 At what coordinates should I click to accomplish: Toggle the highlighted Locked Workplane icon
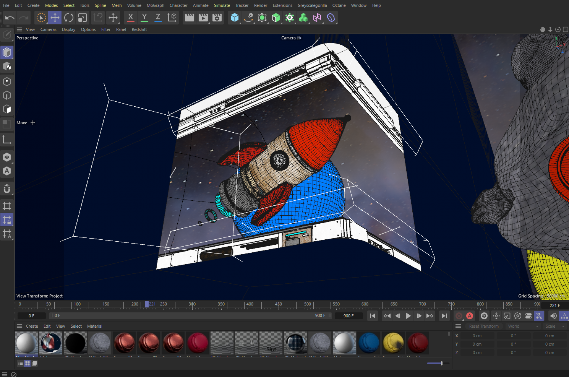(x=7, y=220)
